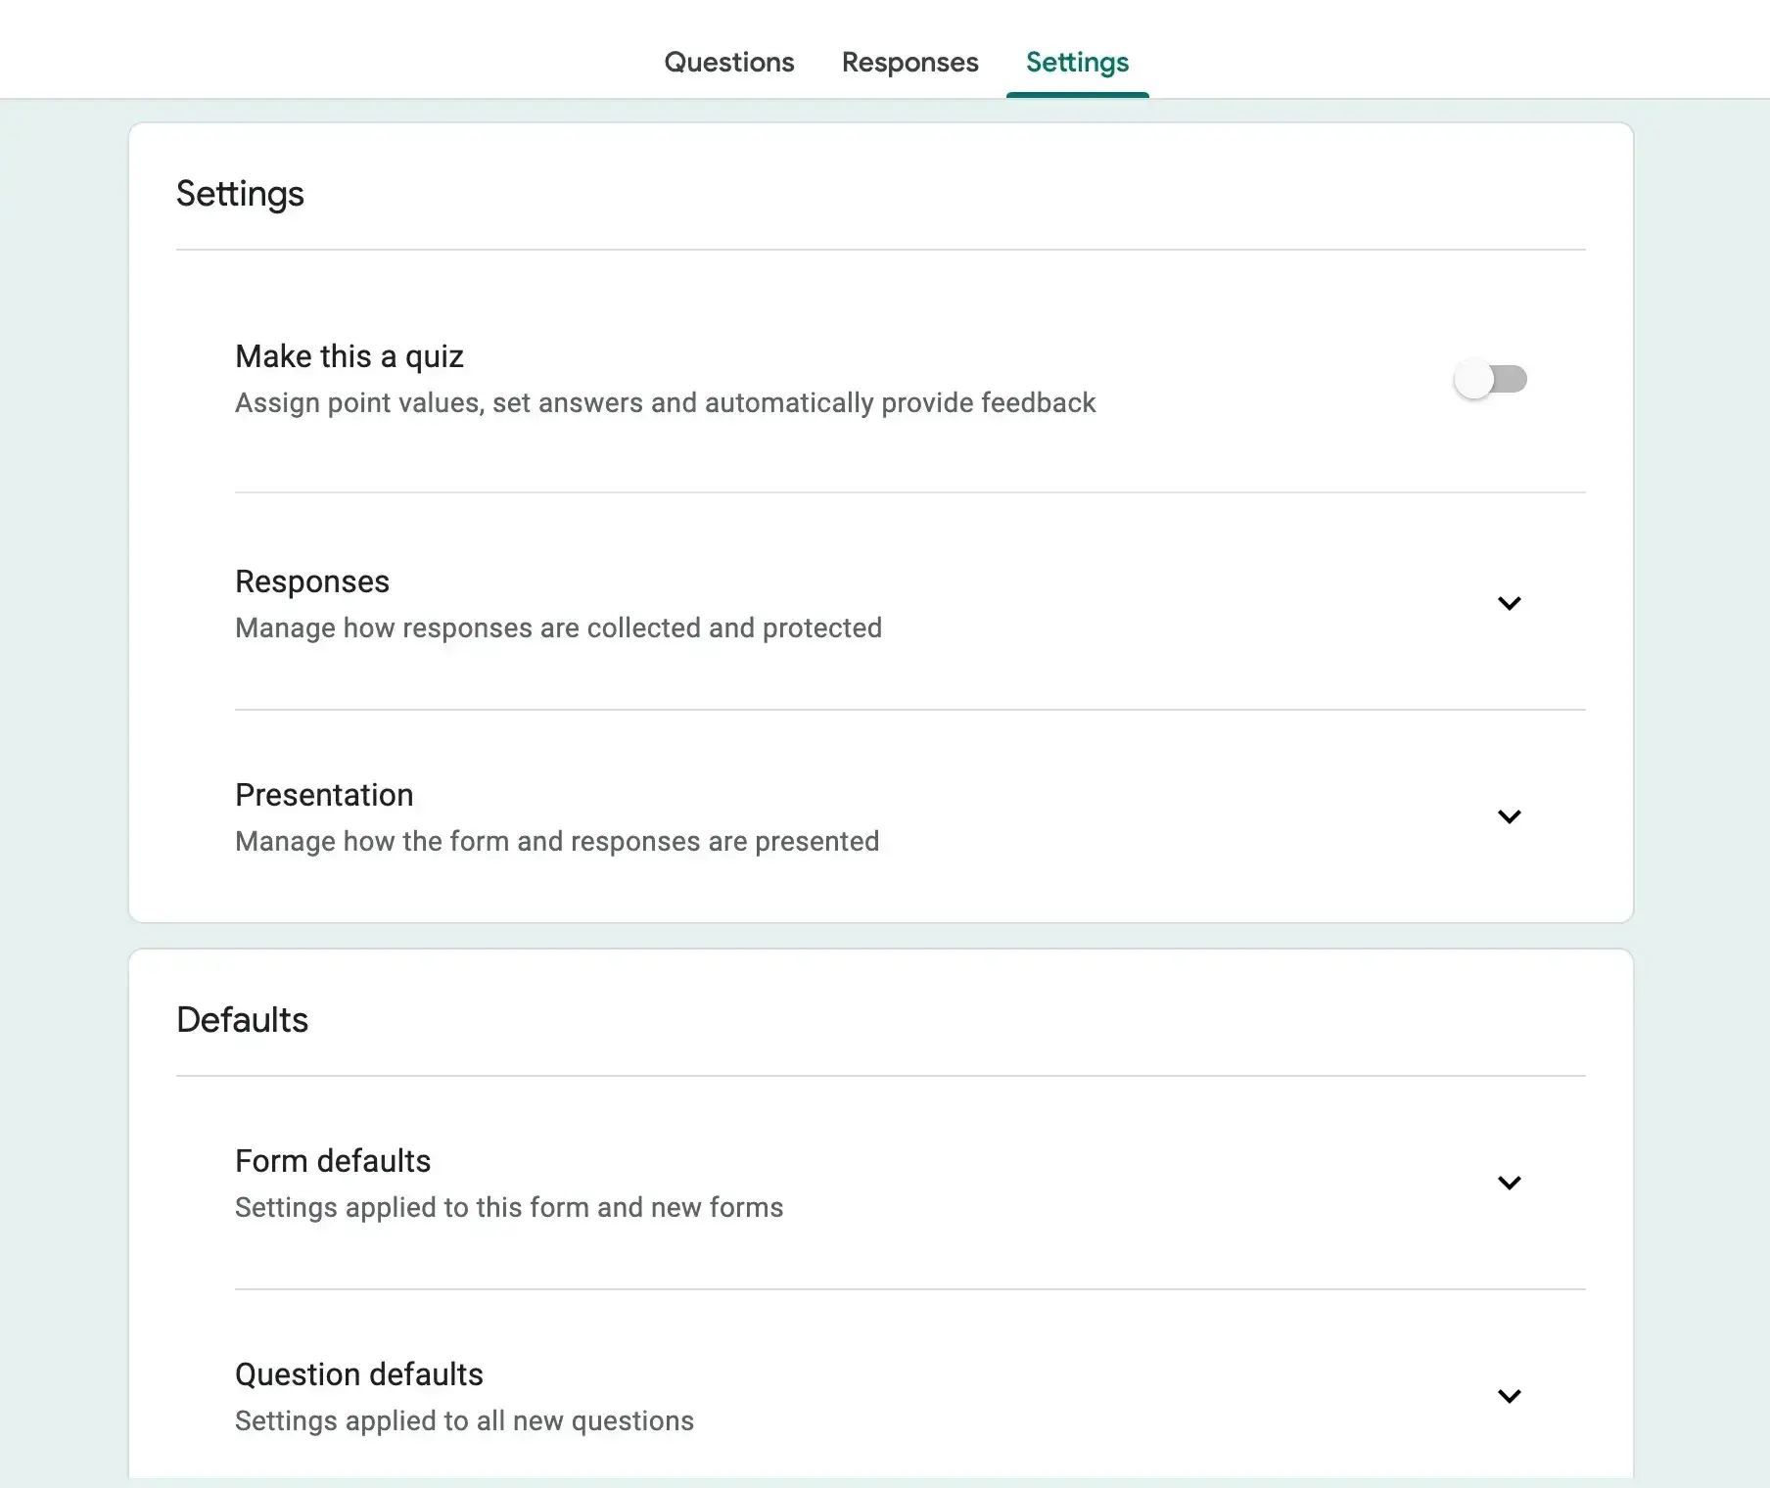
Task: Click the Presentation section title
Action: pyautogui.click(x=323, y=794)
